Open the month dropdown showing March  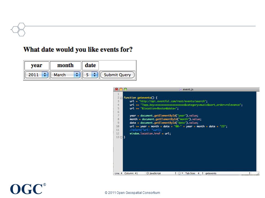click(x=65, y=75)
